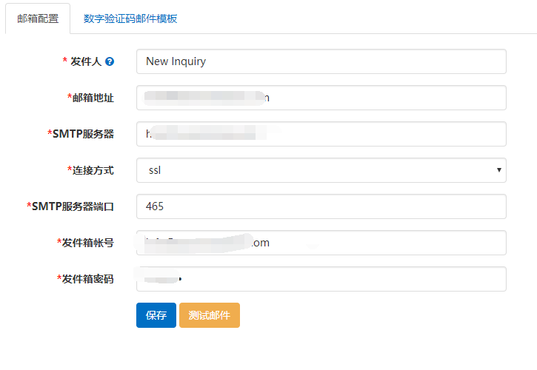Click the 发件人 field label
The height and width of the screenshot is (370, 537).
86,61
